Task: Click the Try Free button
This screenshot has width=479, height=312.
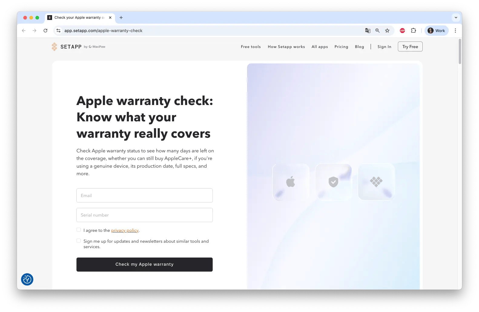Action: click(410, 47)
